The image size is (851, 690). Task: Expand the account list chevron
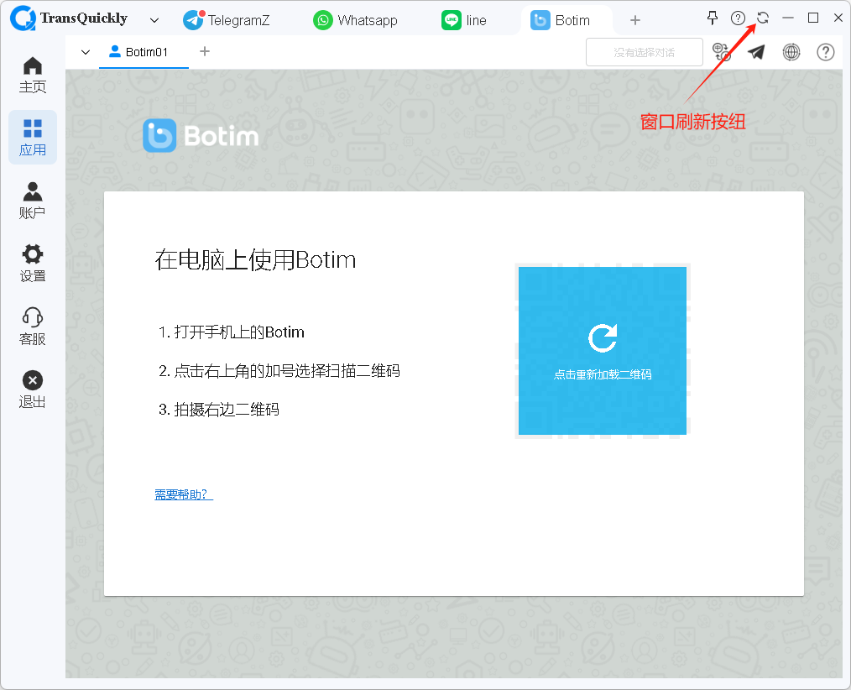(x=86, y=52)
